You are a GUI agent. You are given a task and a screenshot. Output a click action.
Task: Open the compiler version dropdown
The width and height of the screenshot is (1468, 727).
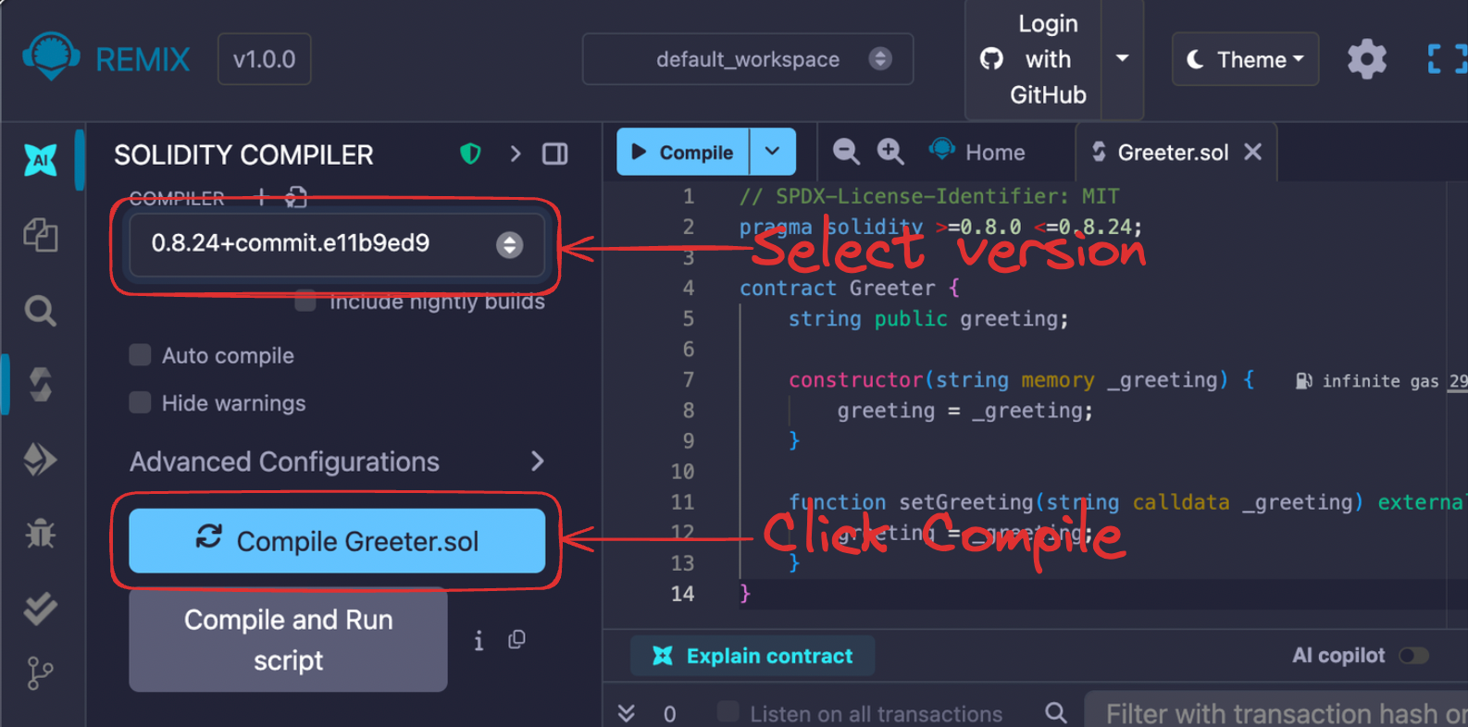336,244
